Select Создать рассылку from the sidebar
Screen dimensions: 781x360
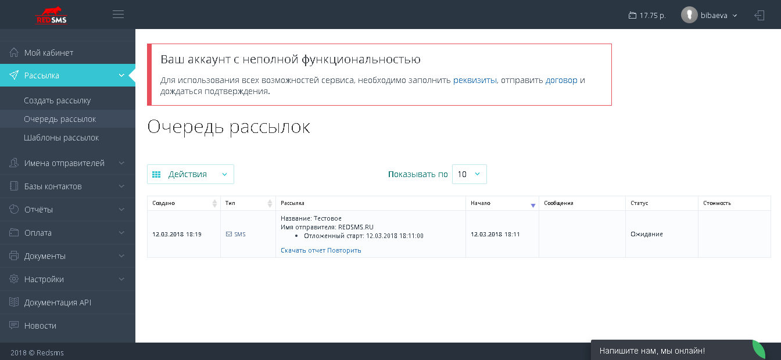point(56,100)
